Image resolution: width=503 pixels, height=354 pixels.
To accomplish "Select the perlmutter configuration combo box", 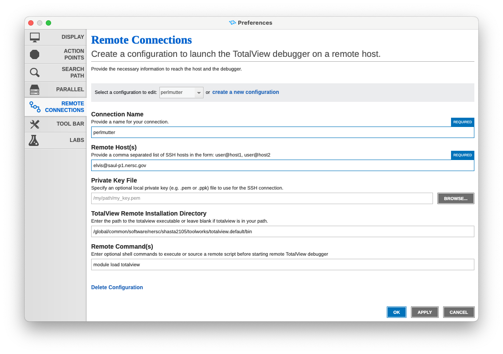I will (177, 93).
